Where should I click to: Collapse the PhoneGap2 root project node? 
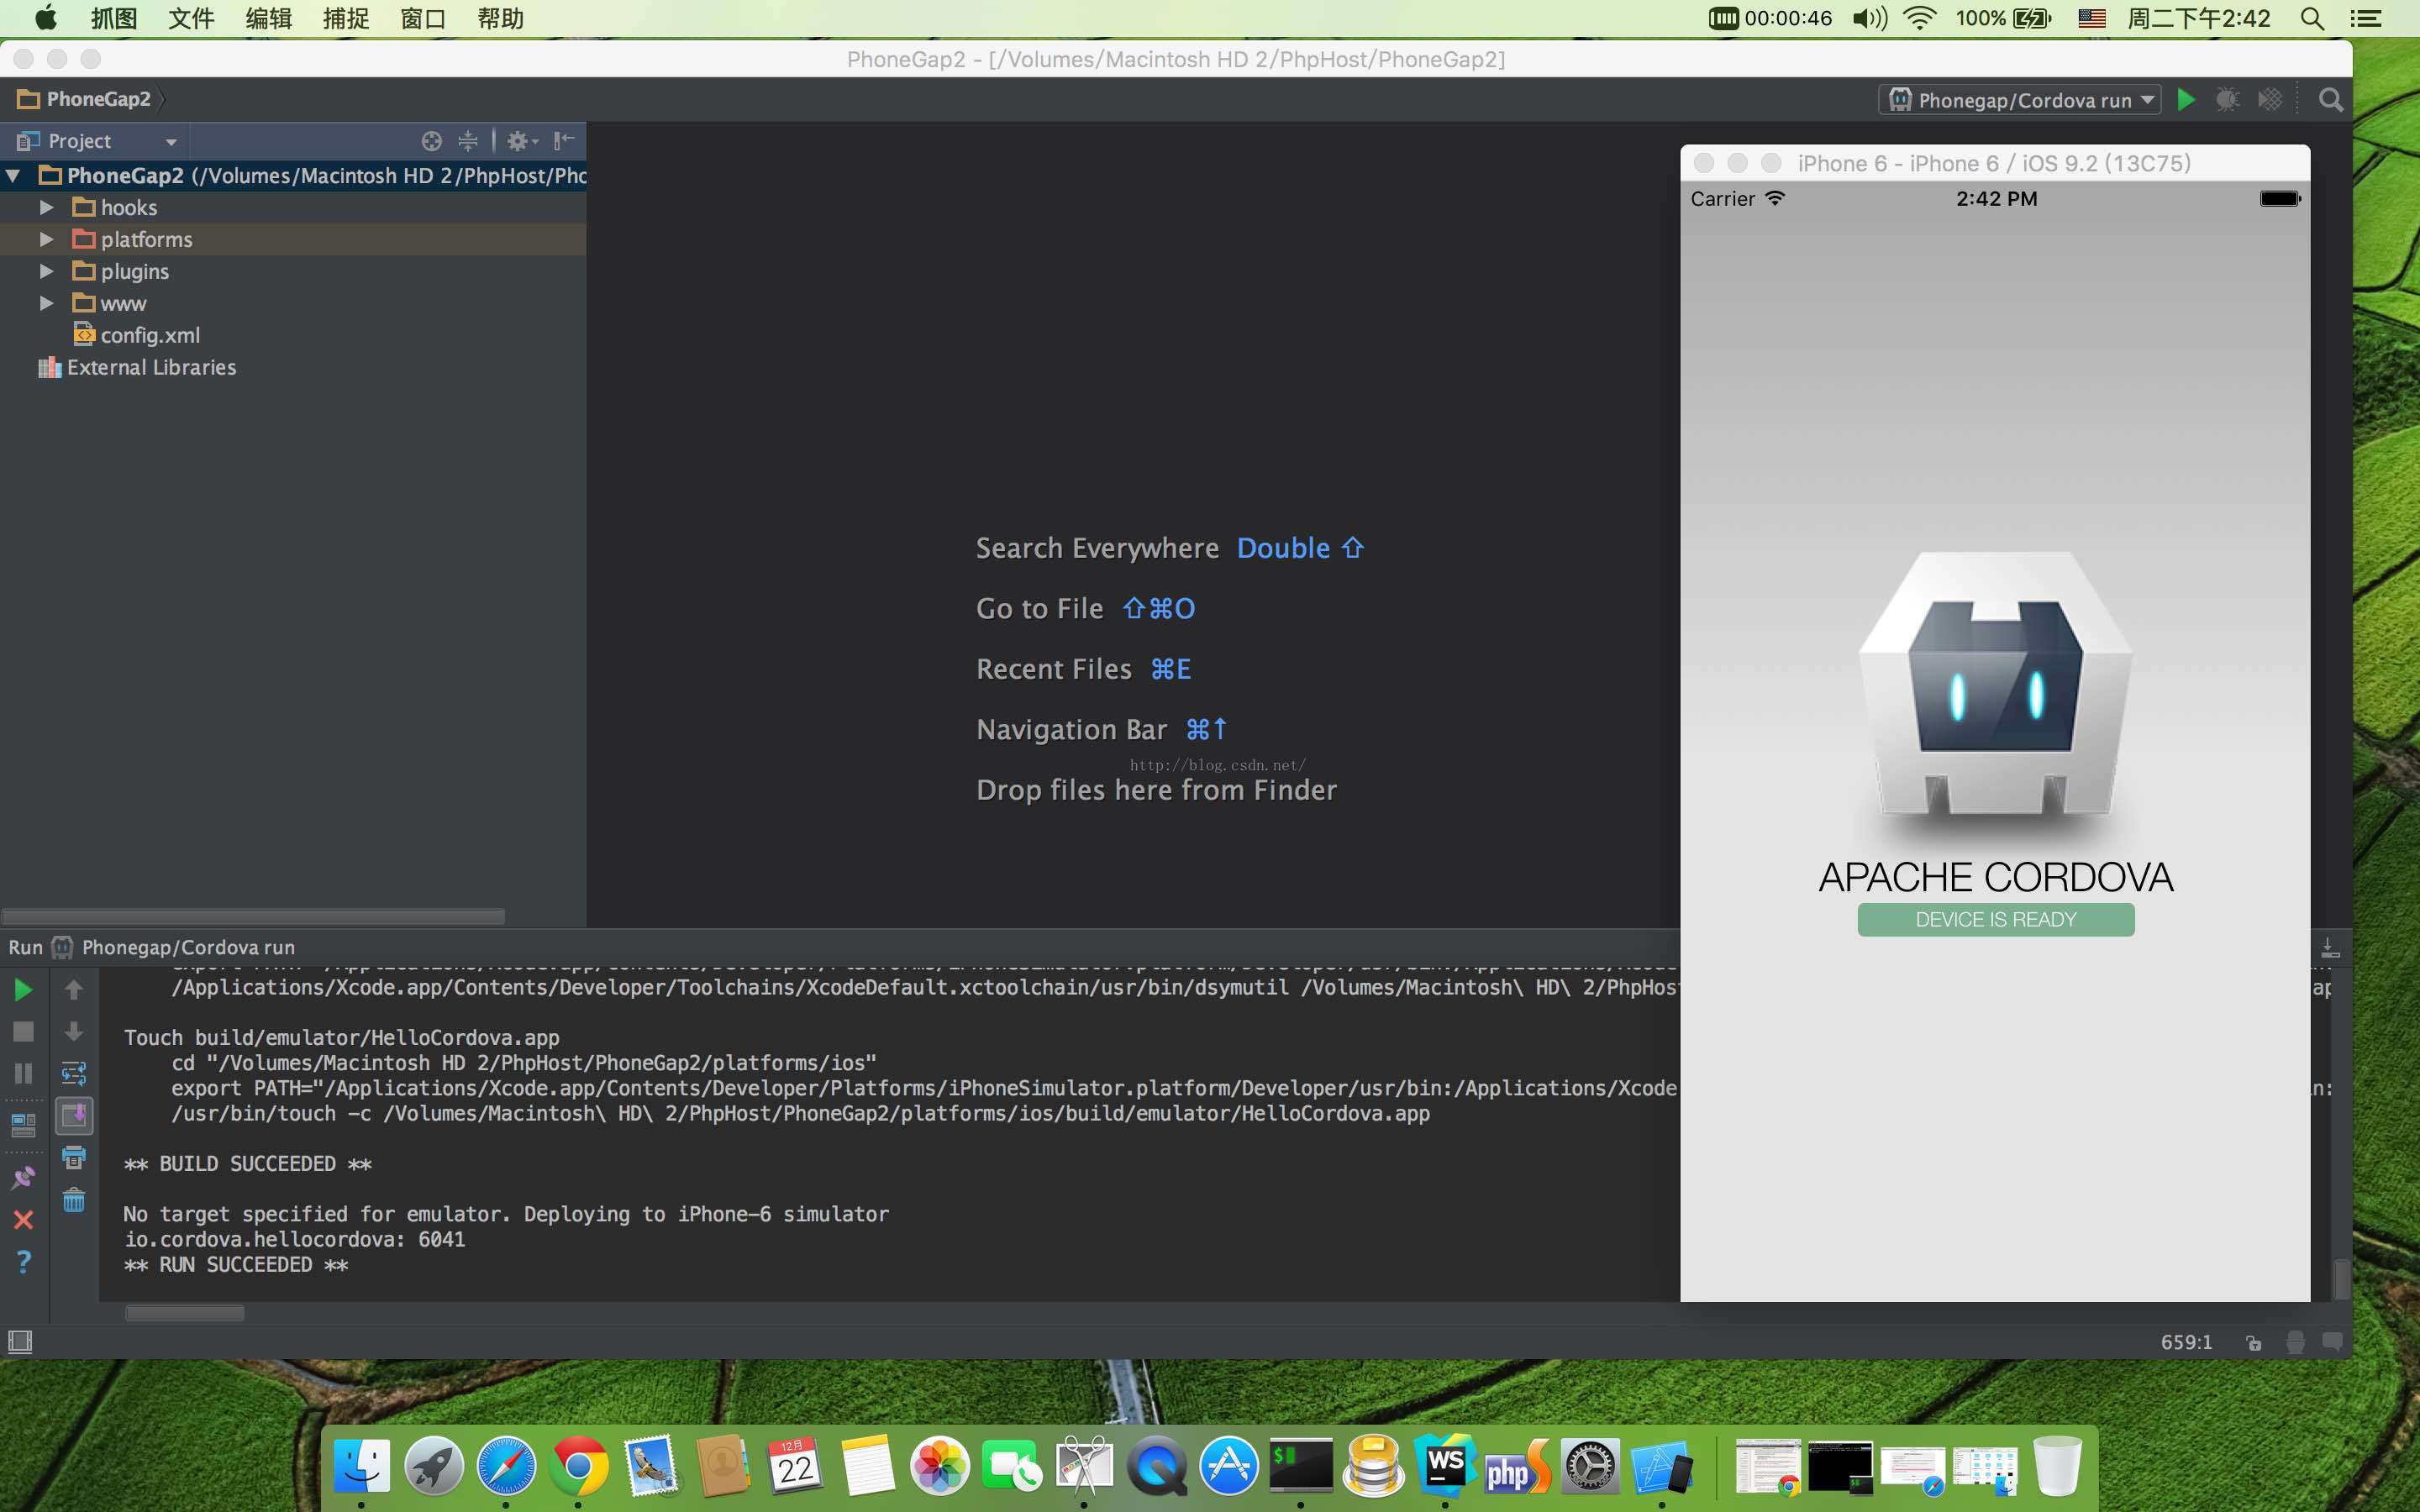pos(13,176)
